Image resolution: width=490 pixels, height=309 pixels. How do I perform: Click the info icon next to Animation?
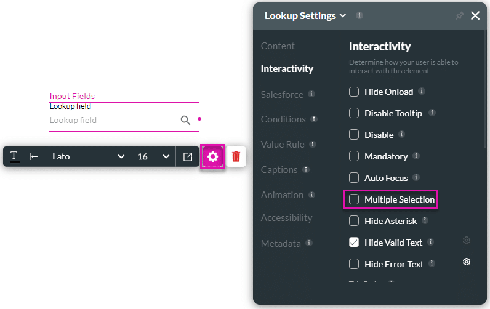click(311, 195)
